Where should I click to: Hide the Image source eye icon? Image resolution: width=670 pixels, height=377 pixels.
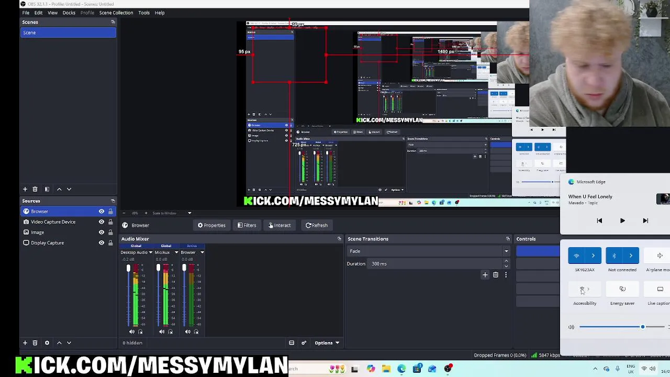click(x=102, y=232)
